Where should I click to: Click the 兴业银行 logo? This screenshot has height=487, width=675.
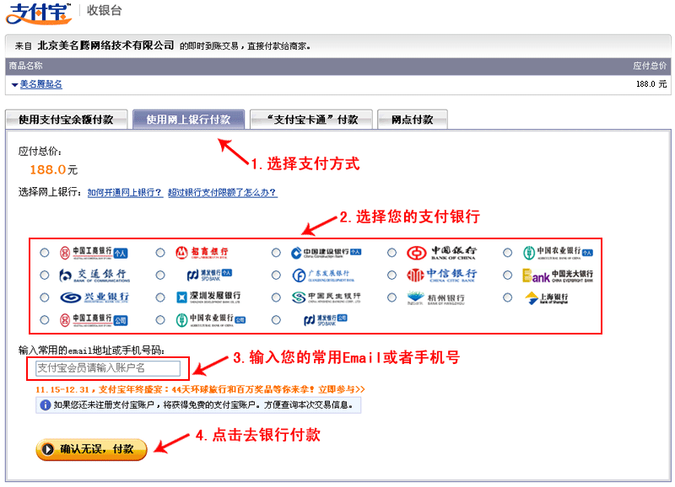(94, 297)
